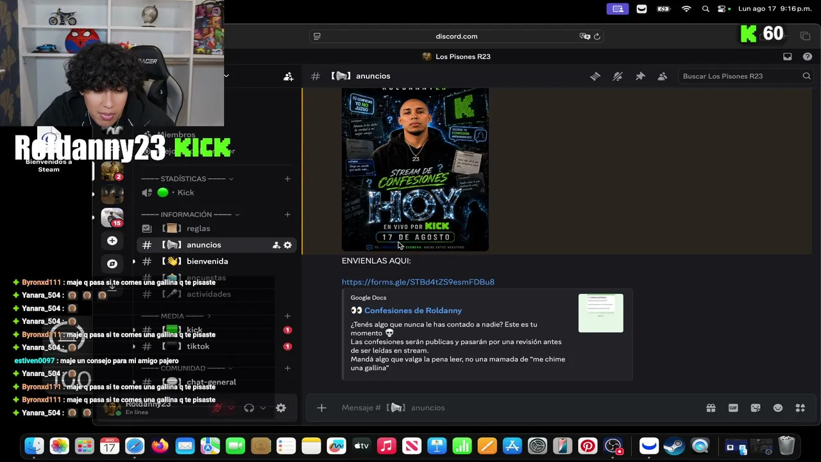Open page menu icon in address bar
Image resolution: width=821 pixels, height=462 pixels.
(x=317, y=37)
